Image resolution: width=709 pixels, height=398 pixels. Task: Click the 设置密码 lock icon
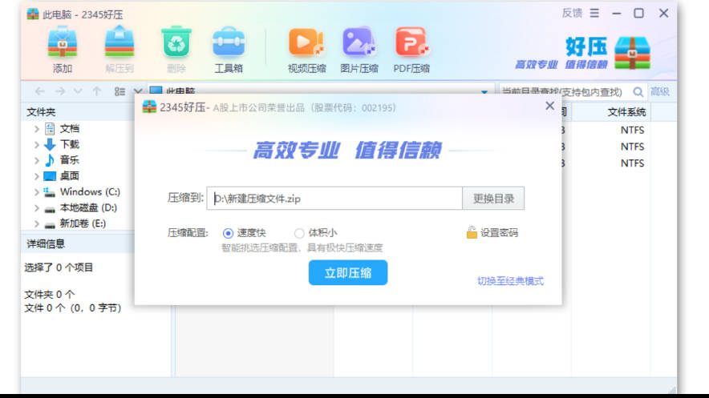coord(472,232)
